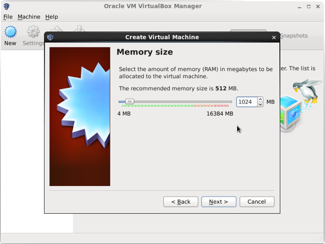This screenshot has width=325, height=244.
Task: Click the New virtual machine icon
Action: (10, 32)
